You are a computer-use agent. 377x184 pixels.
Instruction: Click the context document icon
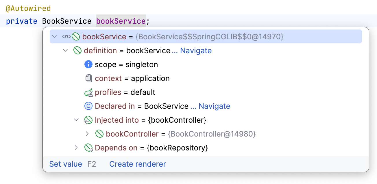click(88, 78)
